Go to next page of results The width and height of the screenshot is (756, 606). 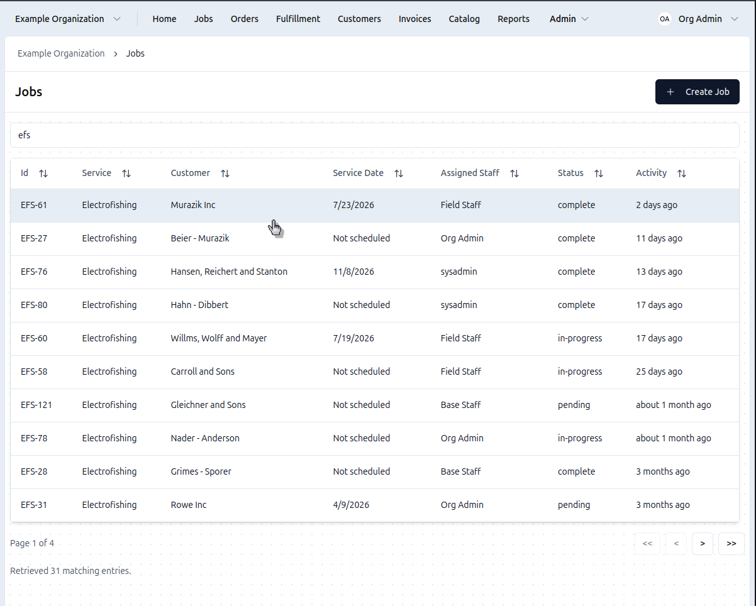702,544
